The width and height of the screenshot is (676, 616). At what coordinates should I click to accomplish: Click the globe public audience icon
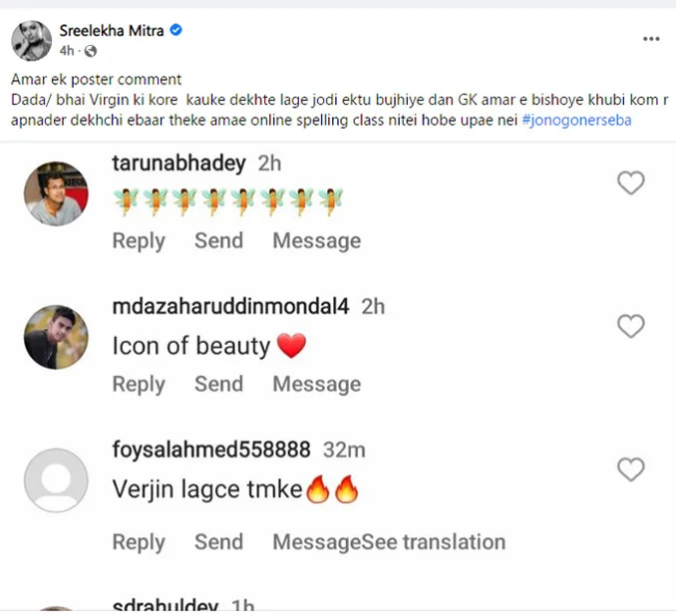point(90,51)
